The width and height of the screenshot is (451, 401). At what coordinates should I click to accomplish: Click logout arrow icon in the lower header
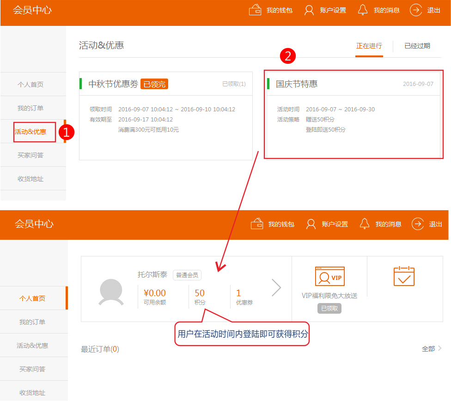point(418,224)
